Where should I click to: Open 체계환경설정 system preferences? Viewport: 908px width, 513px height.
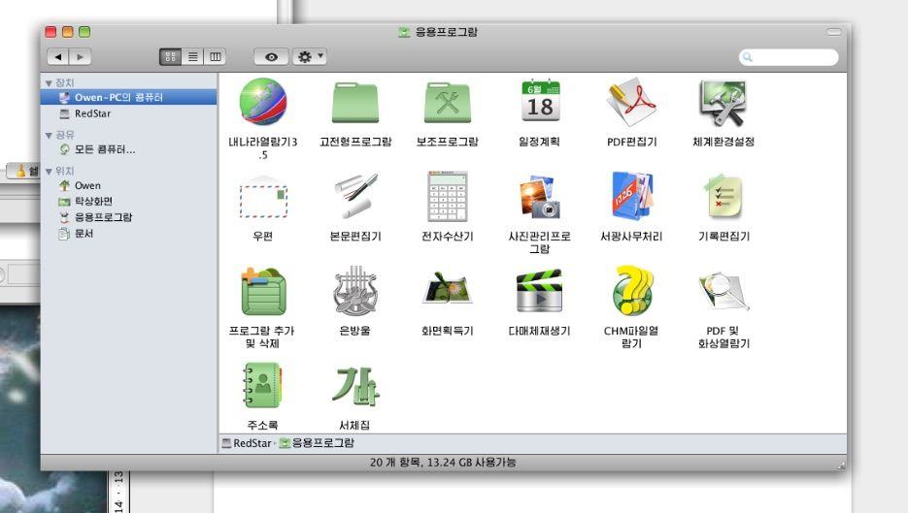click(x=723, y=102)
